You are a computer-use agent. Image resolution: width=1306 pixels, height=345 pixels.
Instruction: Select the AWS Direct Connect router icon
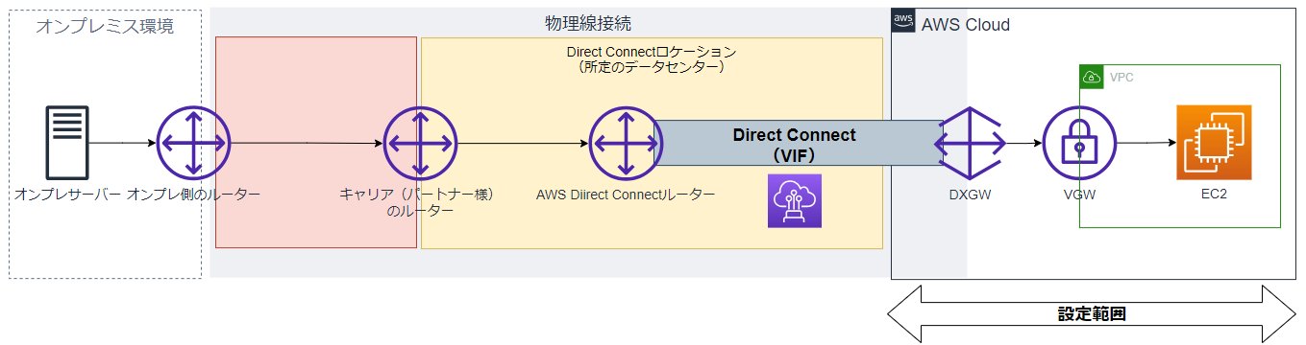tap(627, 144)
